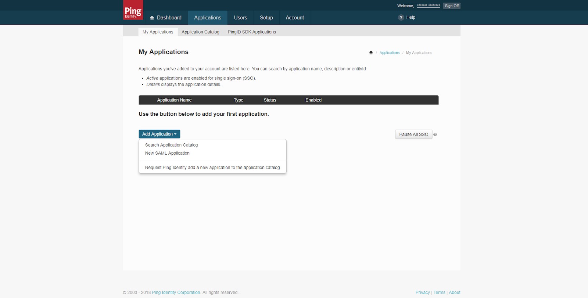The image size is (588, 298).
Task: Select Request Ping Identity add new application
Action: (x=212, y=168)
